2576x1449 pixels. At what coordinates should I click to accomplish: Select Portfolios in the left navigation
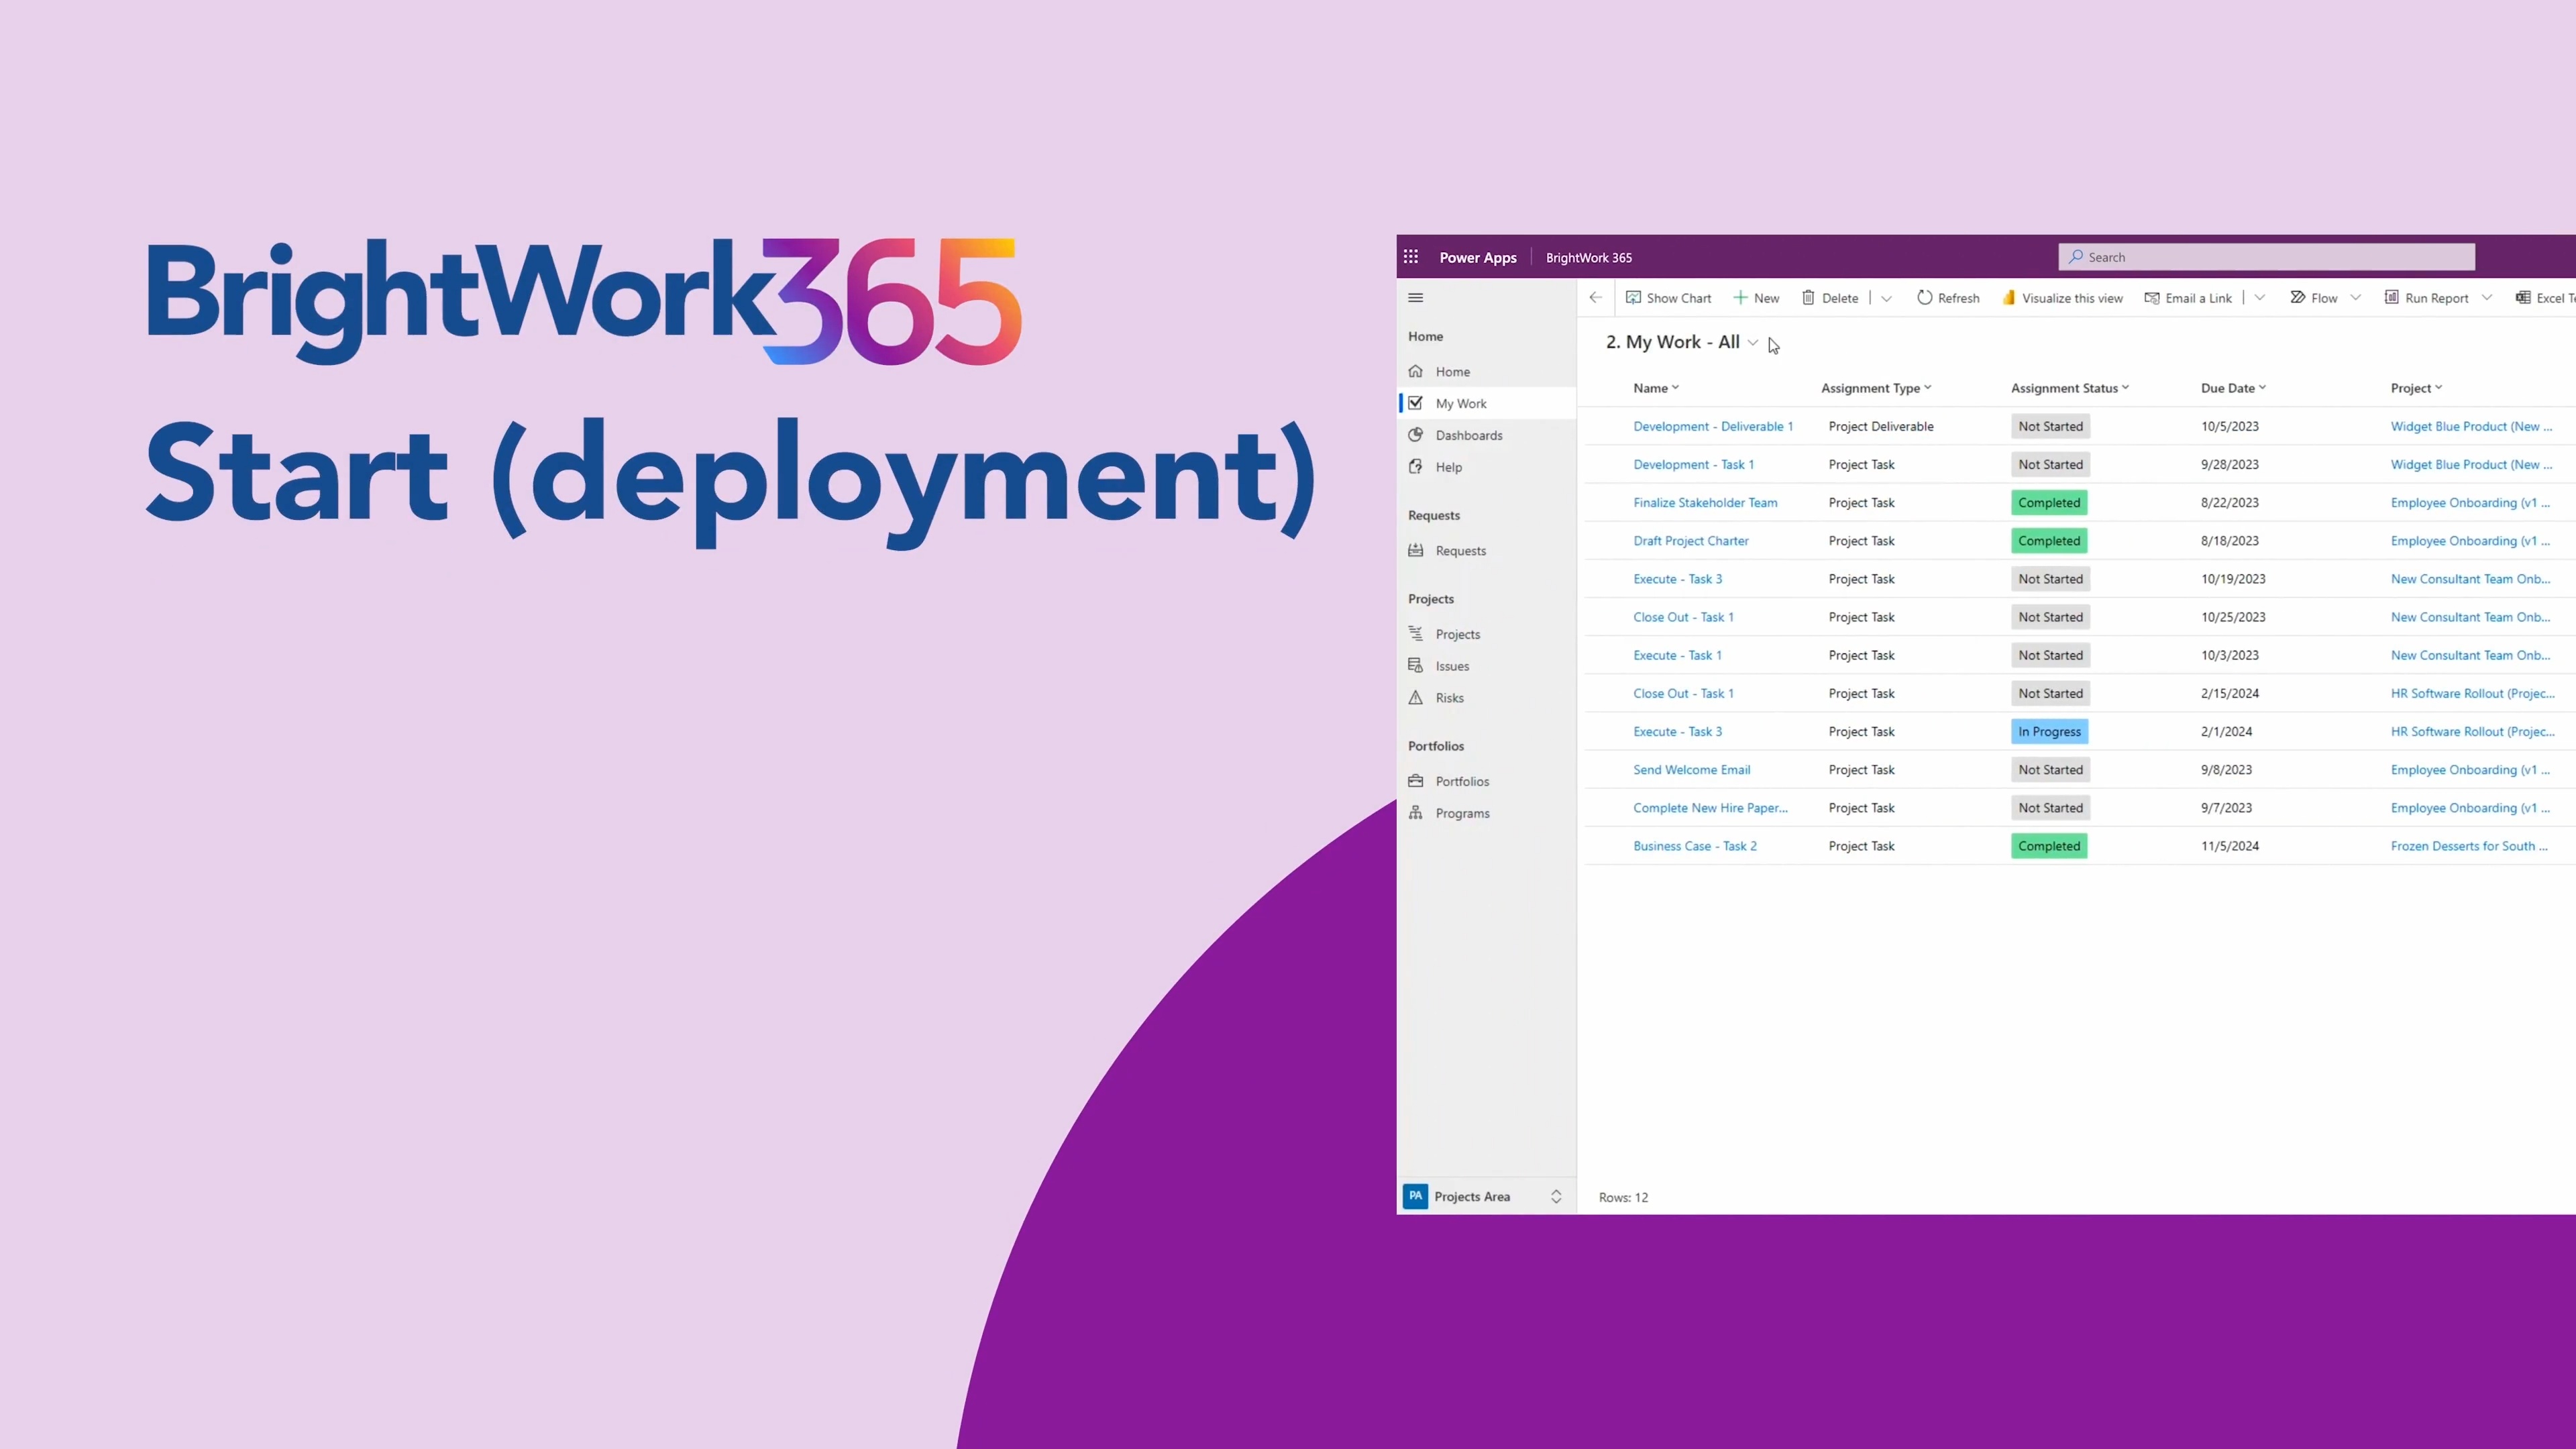click(x=1461, y=781)
